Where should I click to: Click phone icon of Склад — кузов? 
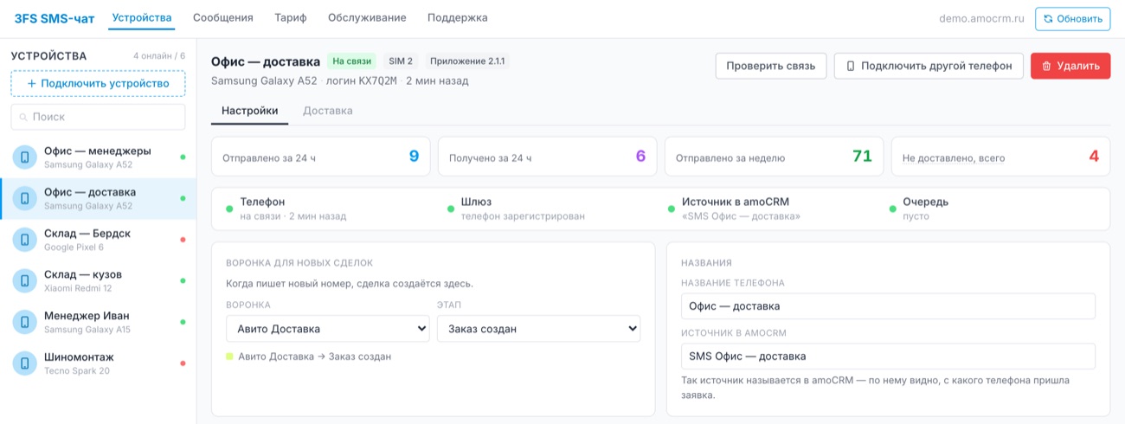pos(24,280)
